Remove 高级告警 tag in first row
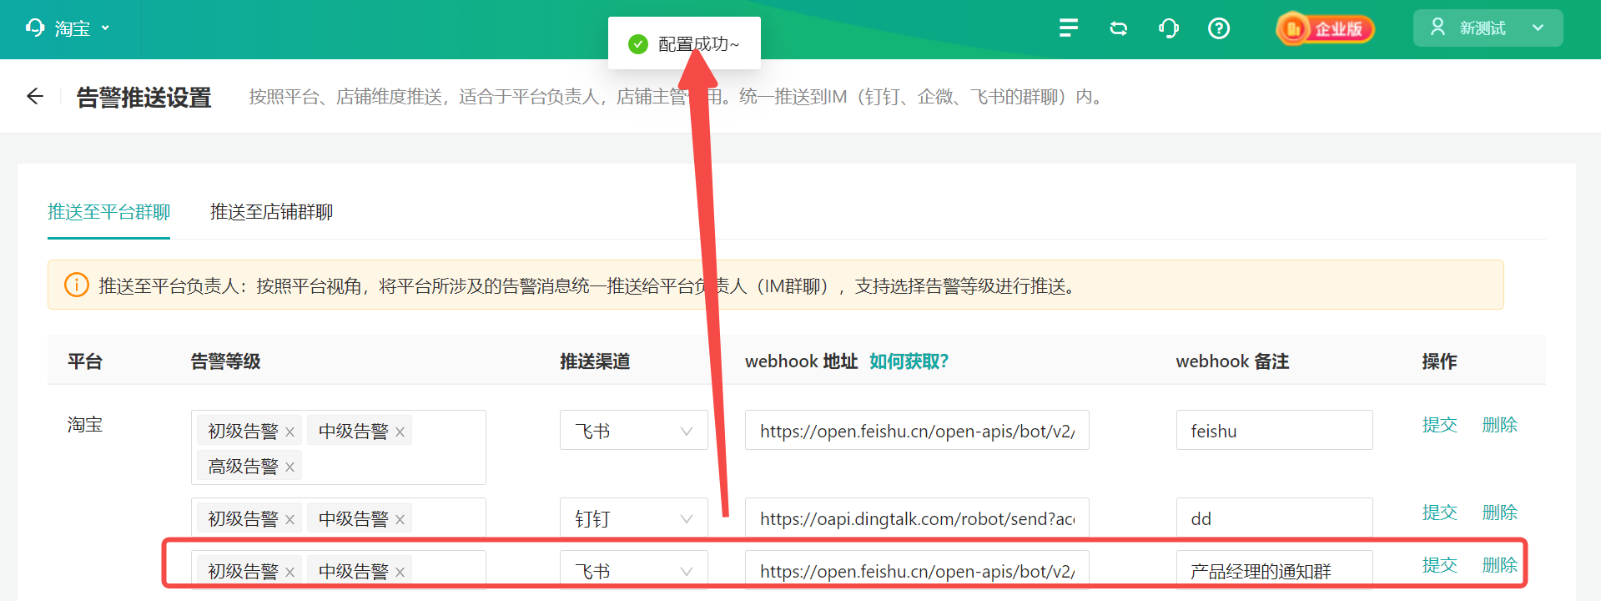The width and height of the screenshot is (1601, 601). 289,467
